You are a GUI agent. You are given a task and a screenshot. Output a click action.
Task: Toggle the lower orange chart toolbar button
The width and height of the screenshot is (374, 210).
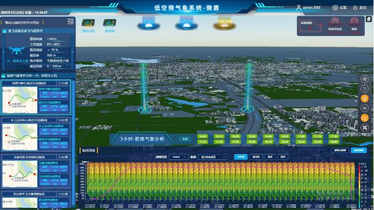click(364, 118)
